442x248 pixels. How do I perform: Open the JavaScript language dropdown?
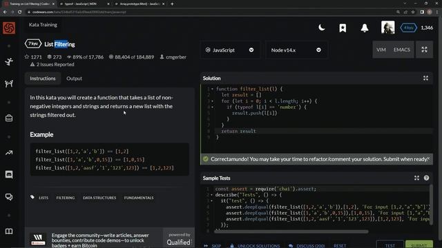(230, 50)
